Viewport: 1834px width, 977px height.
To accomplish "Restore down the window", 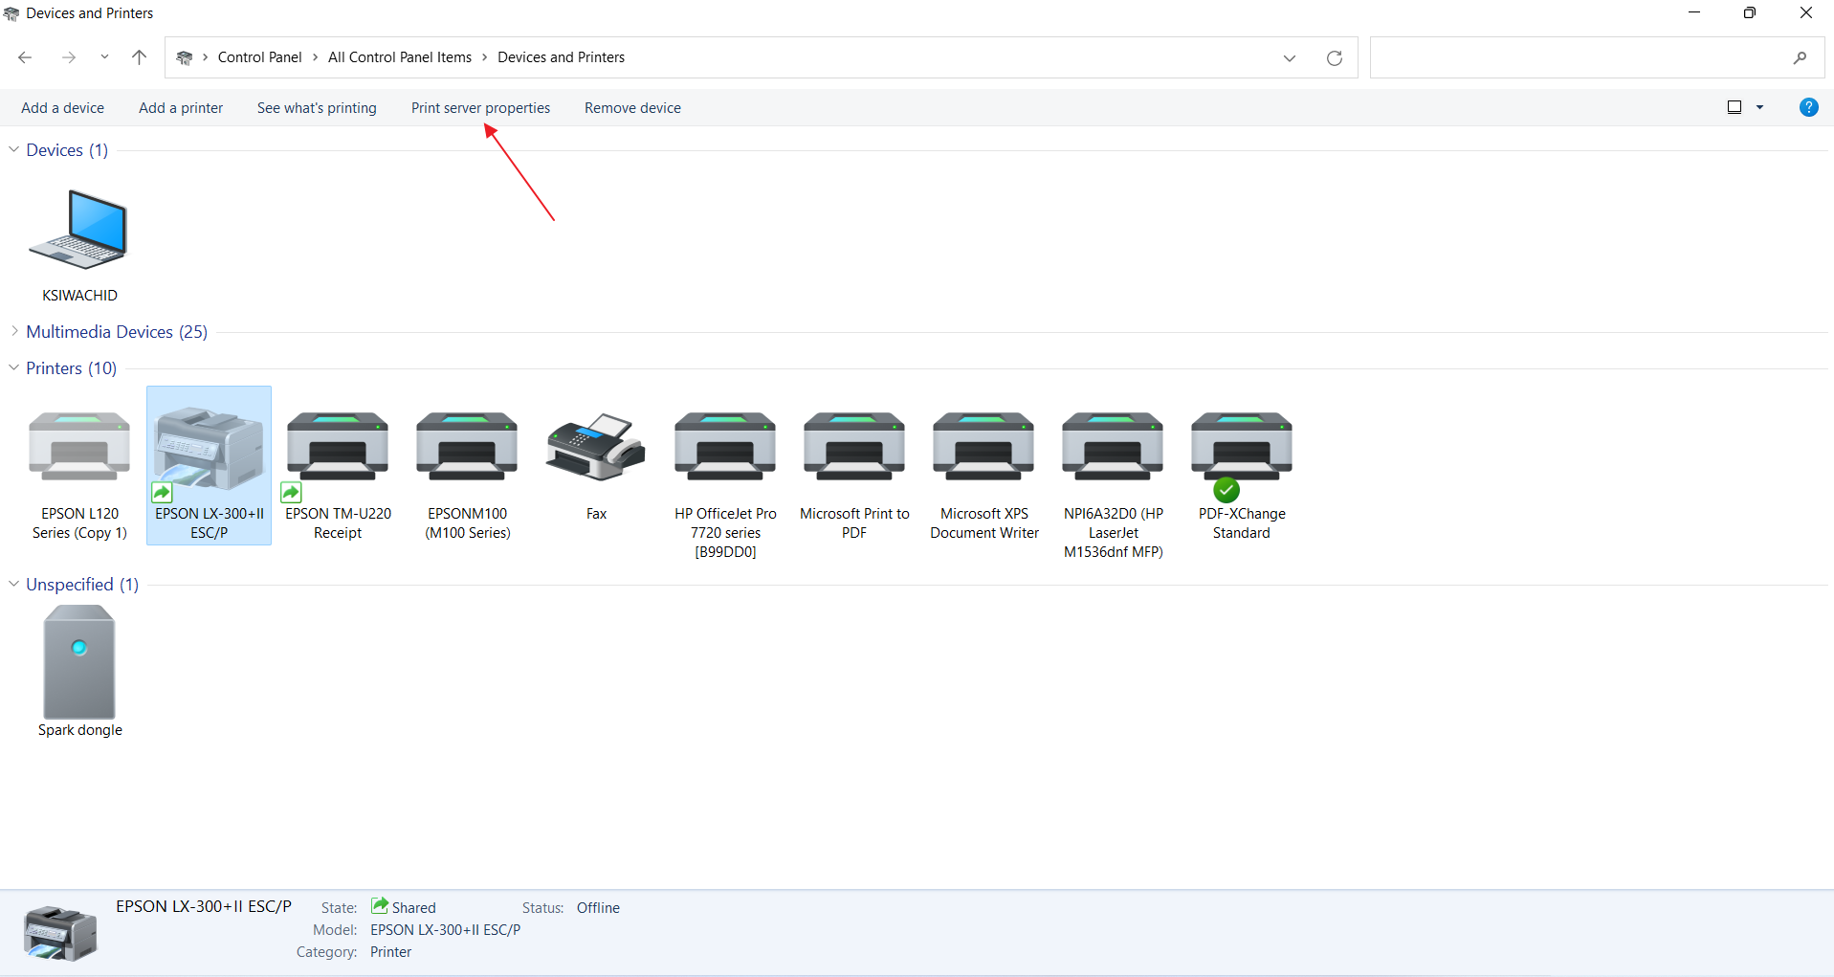I will pos(1749,12).
